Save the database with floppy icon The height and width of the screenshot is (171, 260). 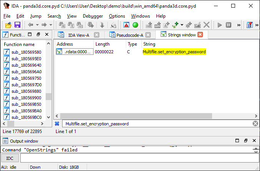click(17, 25)
